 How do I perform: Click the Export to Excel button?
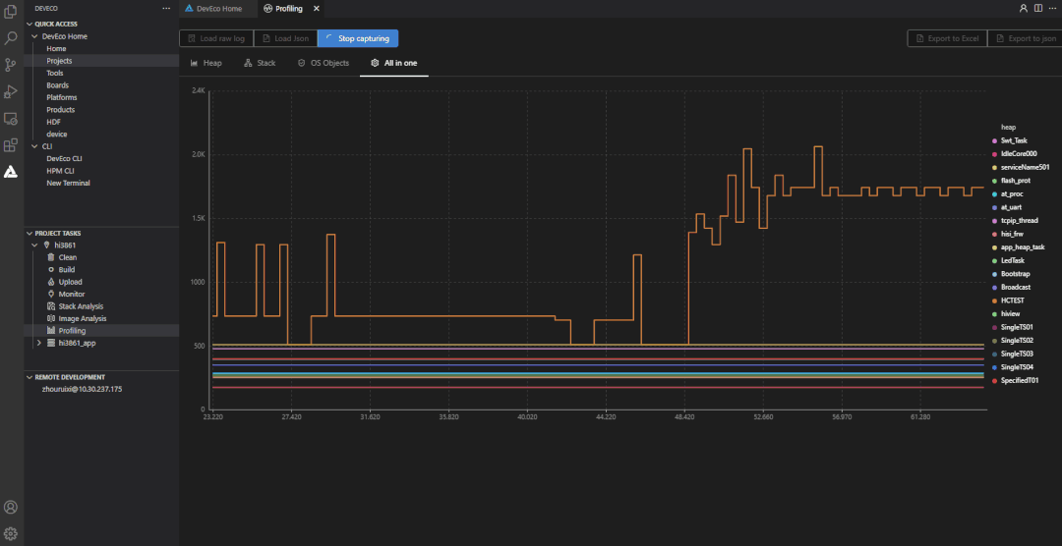pos(946,38)
